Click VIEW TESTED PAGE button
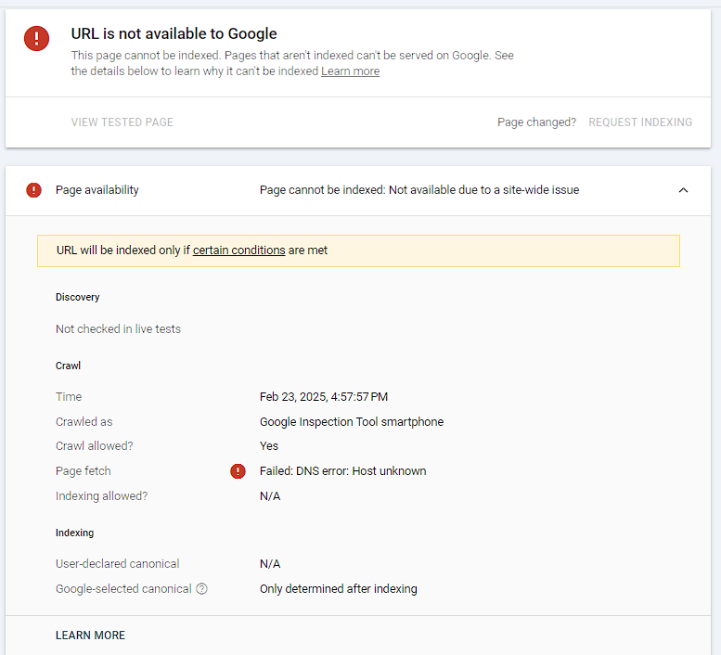 [x=122, y=122]
